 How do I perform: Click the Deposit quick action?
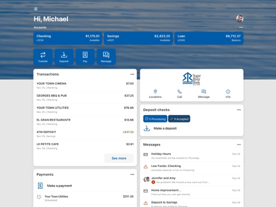[64, 57]
